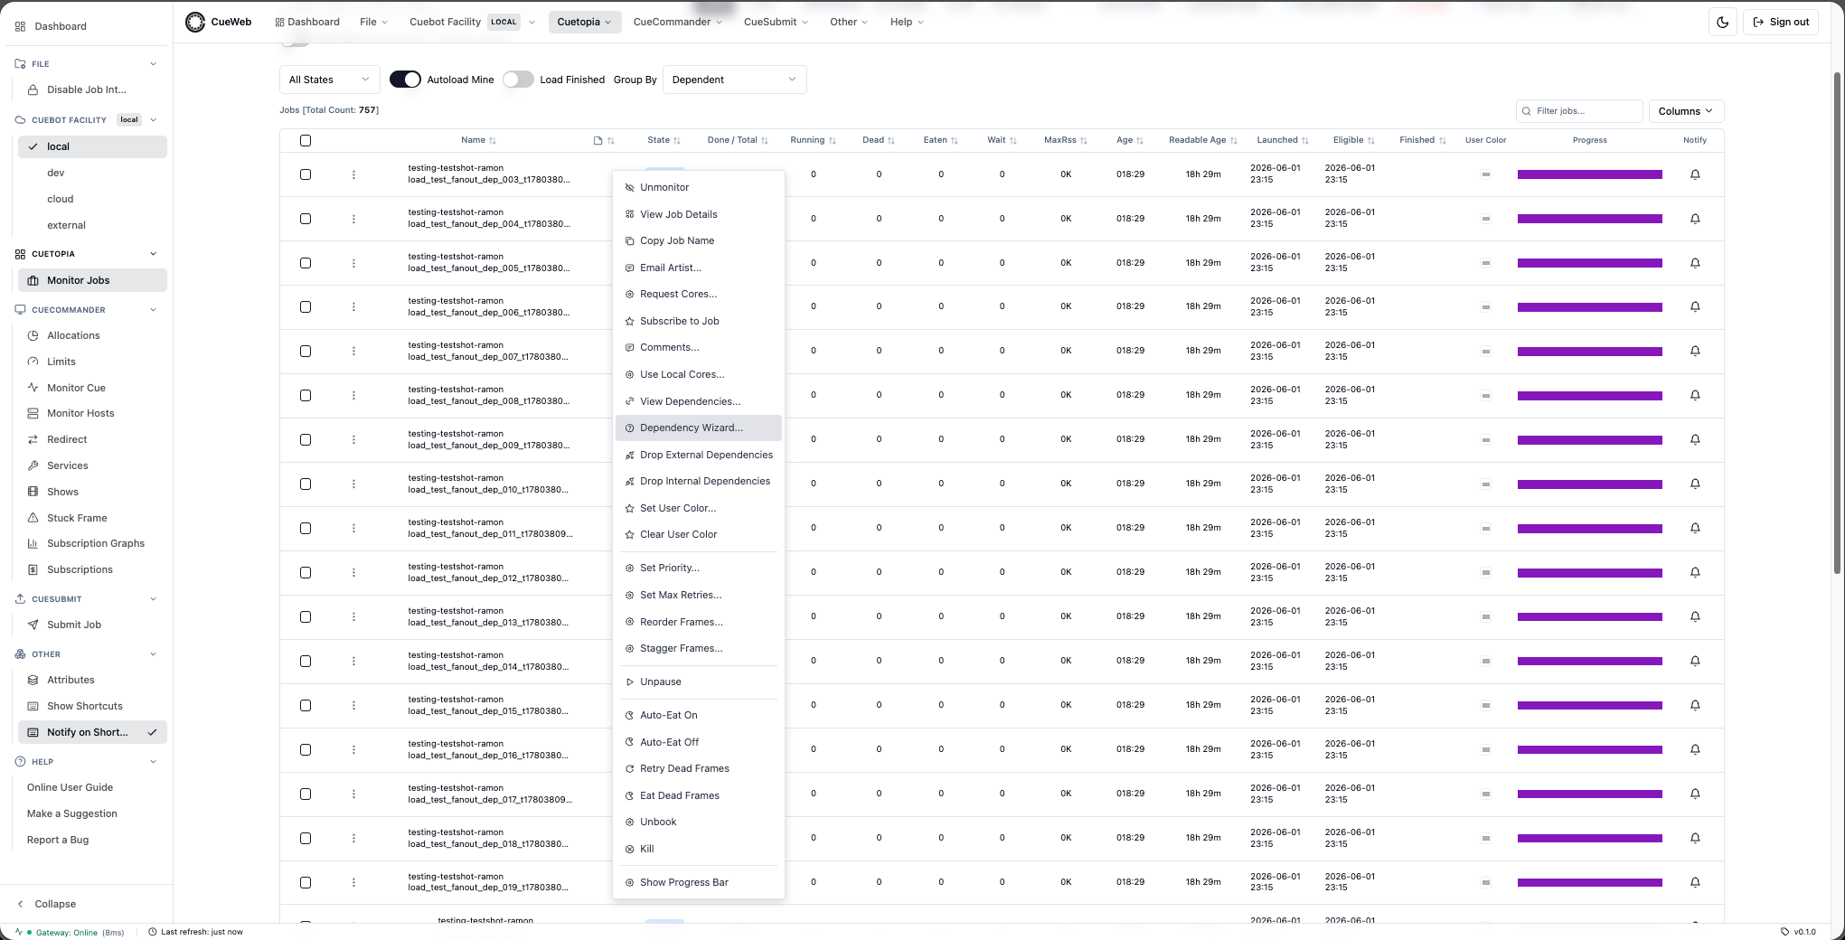This screenshot has height=940, width=1845.
Task: Open Online User Guide link
Action: [70, 787]
